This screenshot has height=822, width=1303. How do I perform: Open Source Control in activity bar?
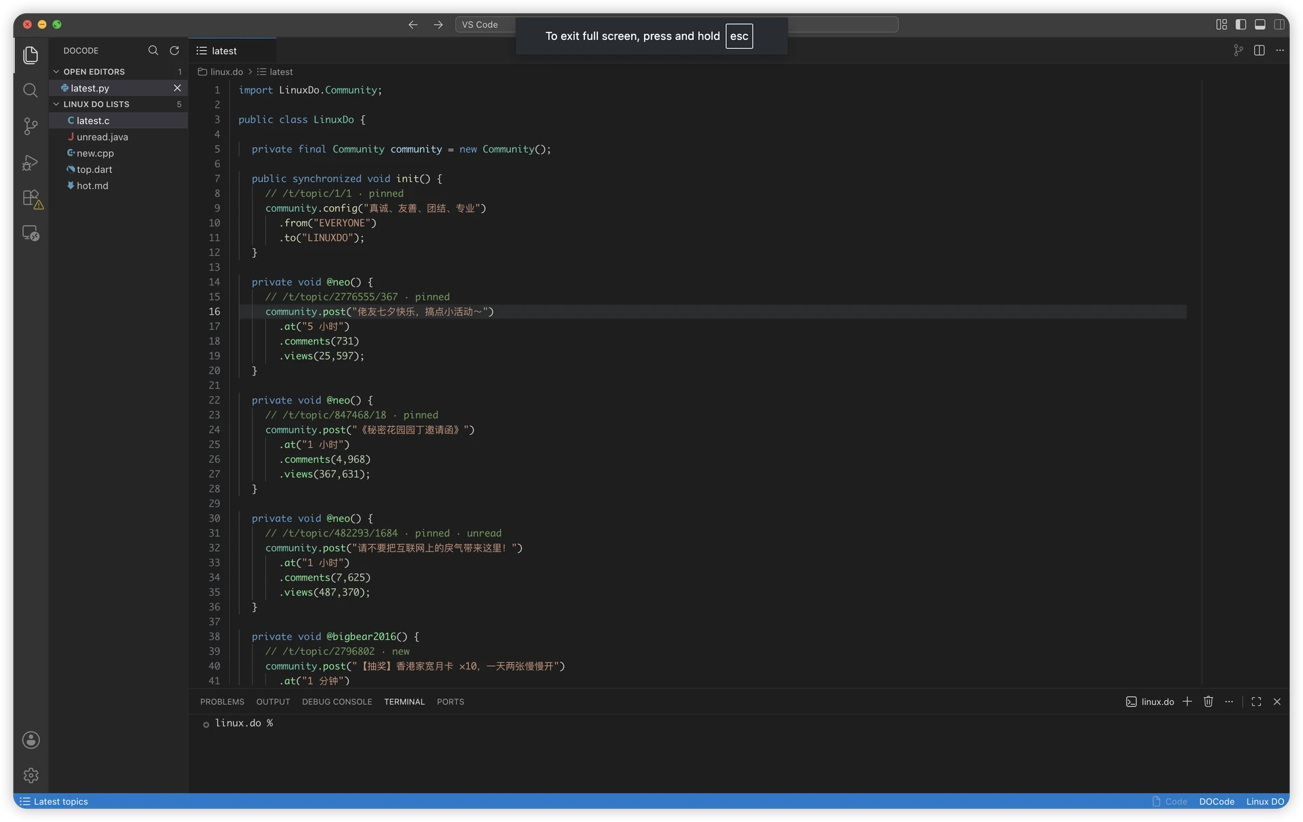point(31,126)
